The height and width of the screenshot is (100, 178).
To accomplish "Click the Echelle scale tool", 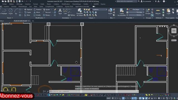I will 37,15.
